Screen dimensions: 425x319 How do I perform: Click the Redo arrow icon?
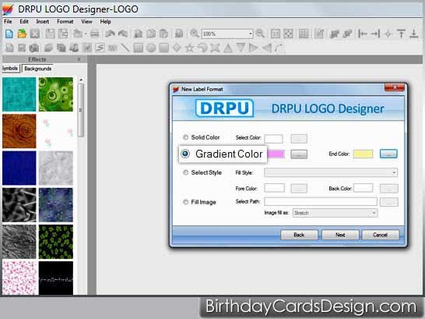tap(123, 34)
